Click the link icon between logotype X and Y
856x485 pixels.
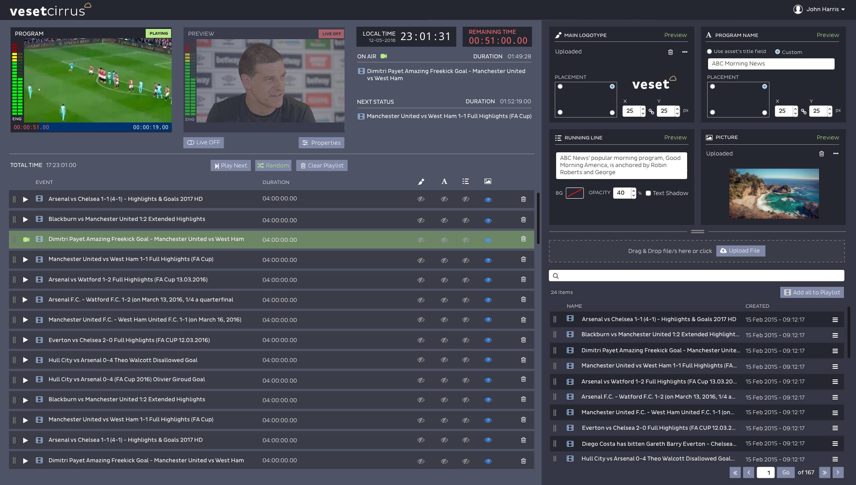pos(651,112)
